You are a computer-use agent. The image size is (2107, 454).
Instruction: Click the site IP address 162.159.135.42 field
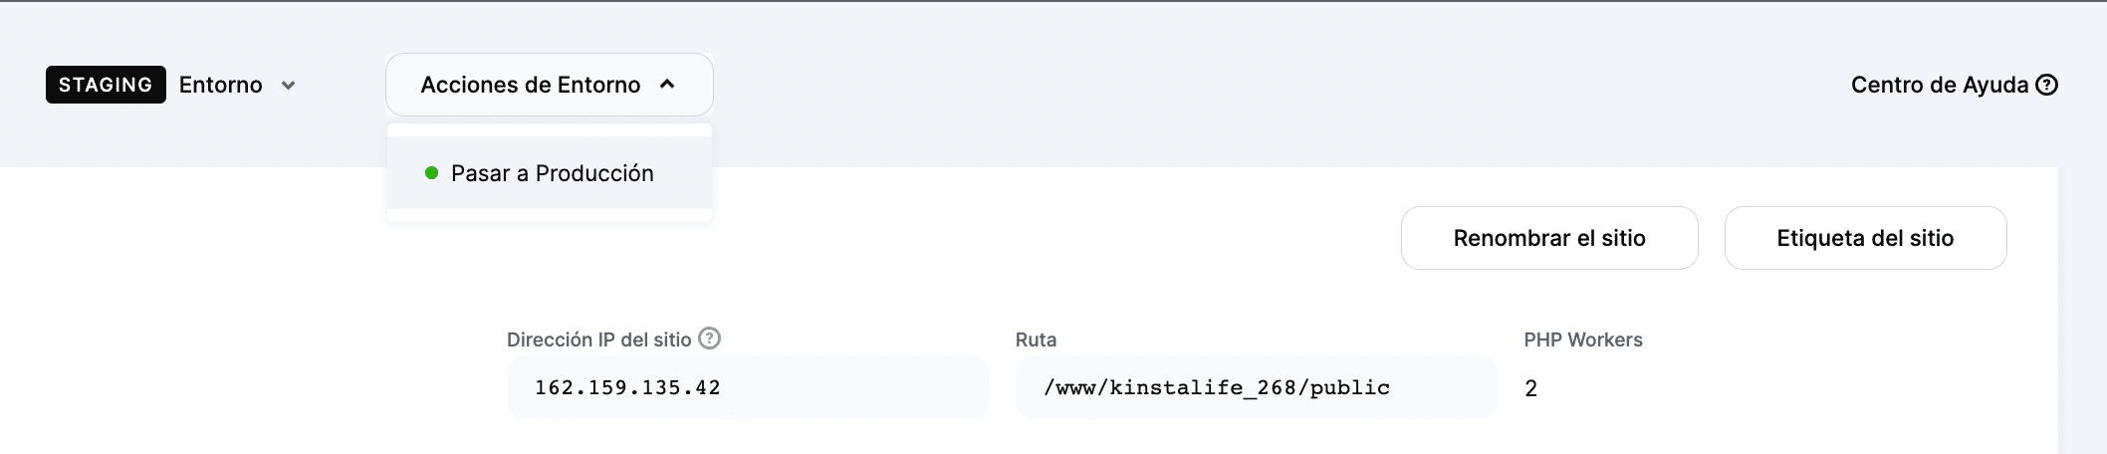point(747,387)
